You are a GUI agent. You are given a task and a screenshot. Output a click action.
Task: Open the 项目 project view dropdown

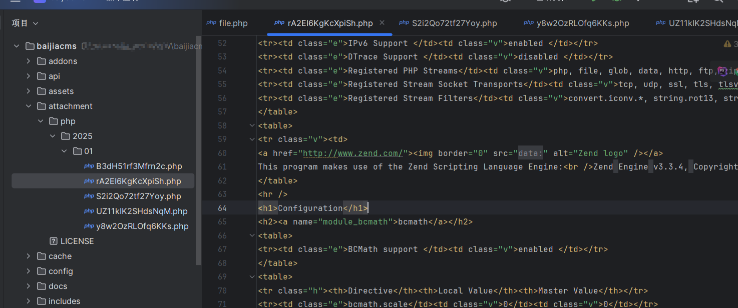25,23
